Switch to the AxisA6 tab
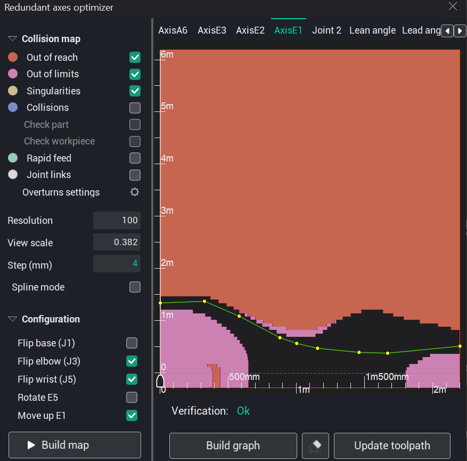 click(x=173, y=30)
